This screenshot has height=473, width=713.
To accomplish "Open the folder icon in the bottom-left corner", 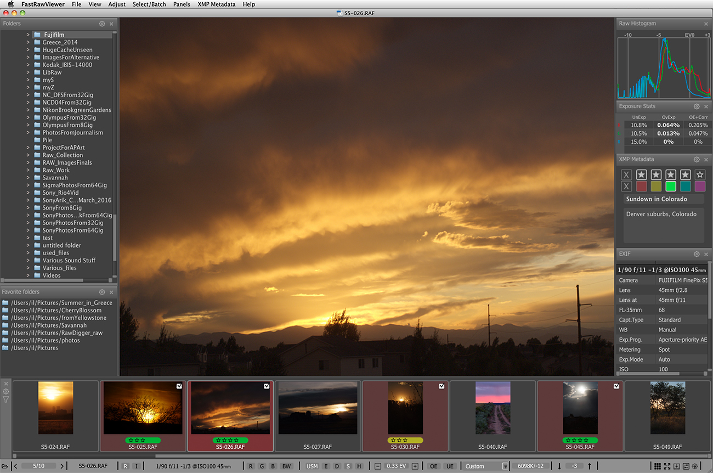I will 5,466.
